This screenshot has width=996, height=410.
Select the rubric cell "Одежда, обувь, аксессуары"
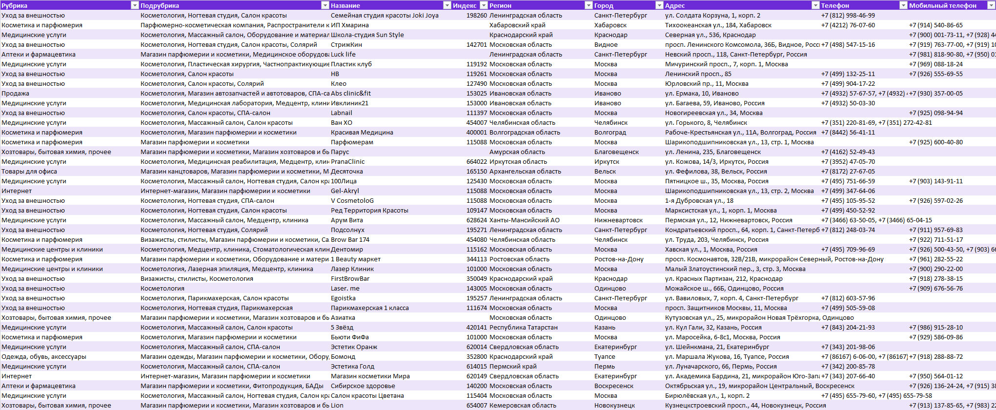pyautogui.click(x=70, y=356)
